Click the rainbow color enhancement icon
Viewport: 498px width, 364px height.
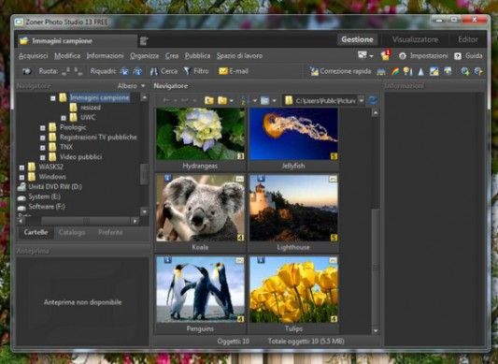[x=395, y=72]
